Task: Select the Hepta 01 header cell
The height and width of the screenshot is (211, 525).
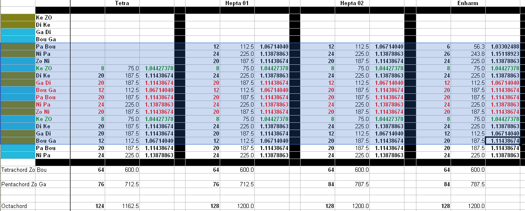Action: (x=237, y=3)
